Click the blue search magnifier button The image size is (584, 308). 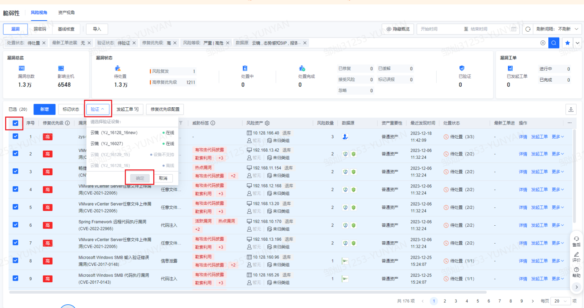[x=553, y=43]
